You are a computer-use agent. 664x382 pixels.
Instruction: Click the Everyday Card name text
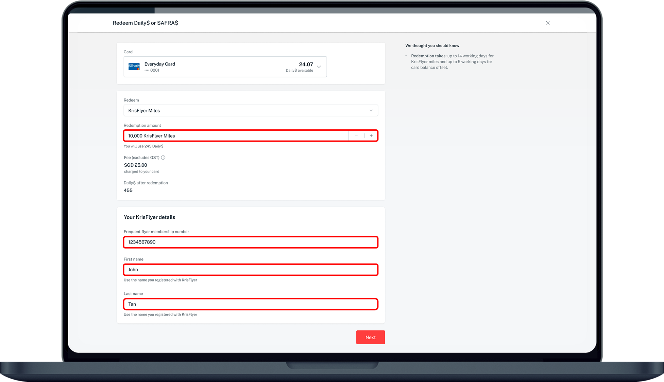coord(160,64)
